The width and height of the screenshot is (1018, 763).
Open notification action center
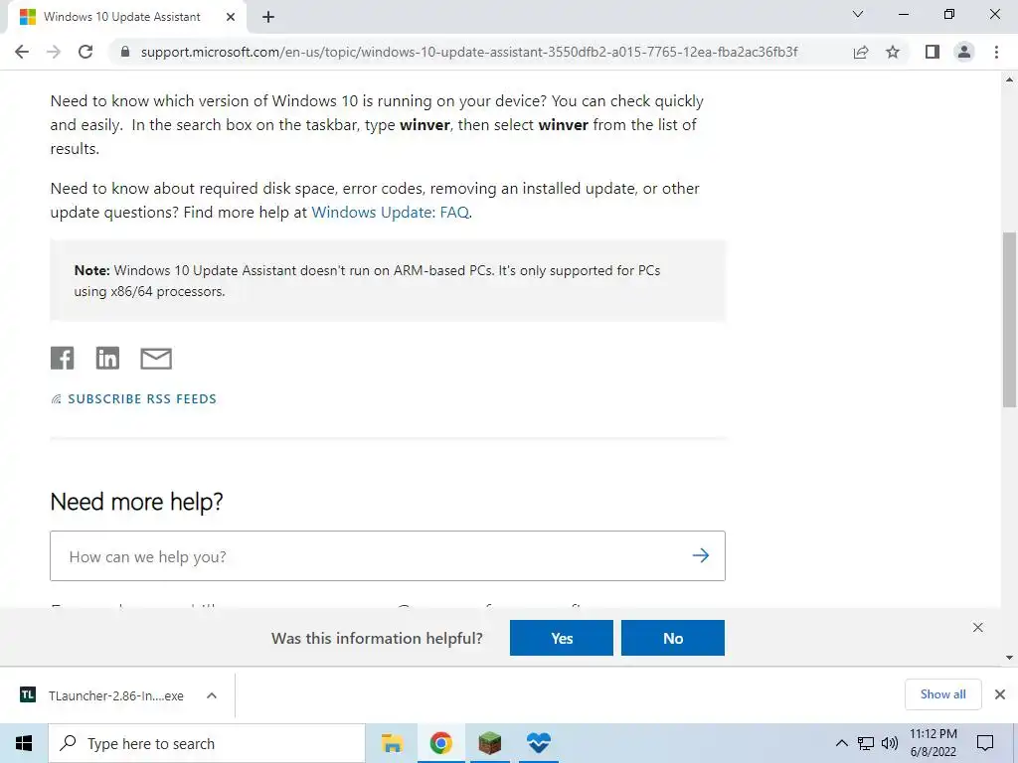pyautogui.click(x=985, y=743)
